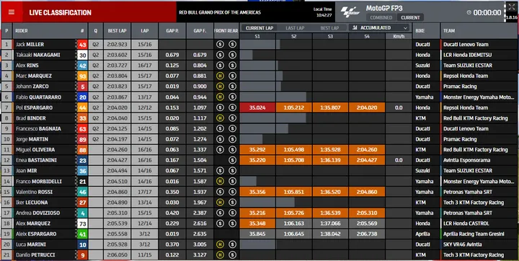Click Fabio Quartararo's number 20 badge

82,97
